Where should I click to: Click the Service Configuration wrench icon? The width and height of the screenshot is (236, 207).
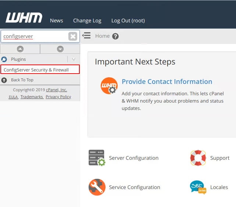pos(97,187)
